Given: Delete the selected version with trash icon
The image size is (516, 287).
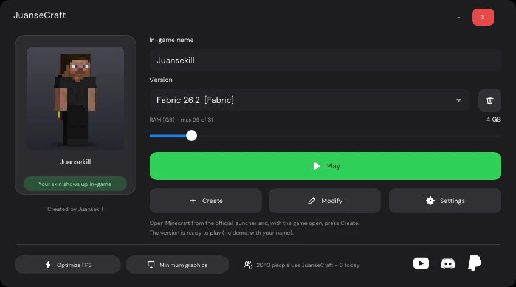Looking at the screenshot, I should coord(490,100).
